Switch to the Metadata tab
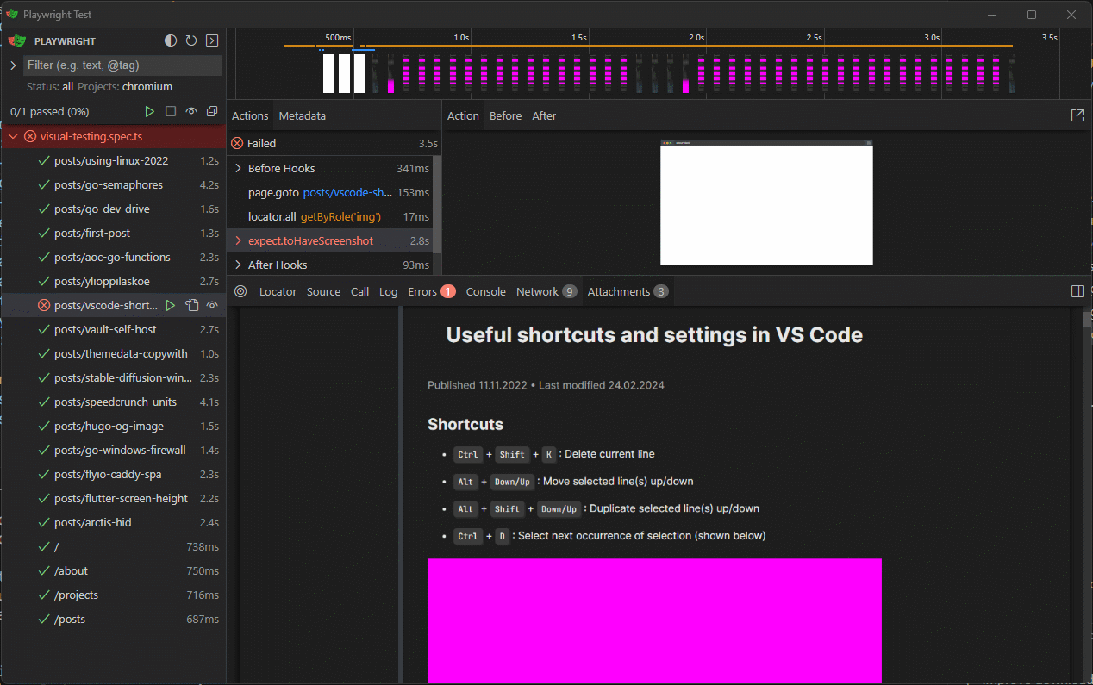Image resolution: width=1093 pixels, height=685 pixels. coord(303,115)
